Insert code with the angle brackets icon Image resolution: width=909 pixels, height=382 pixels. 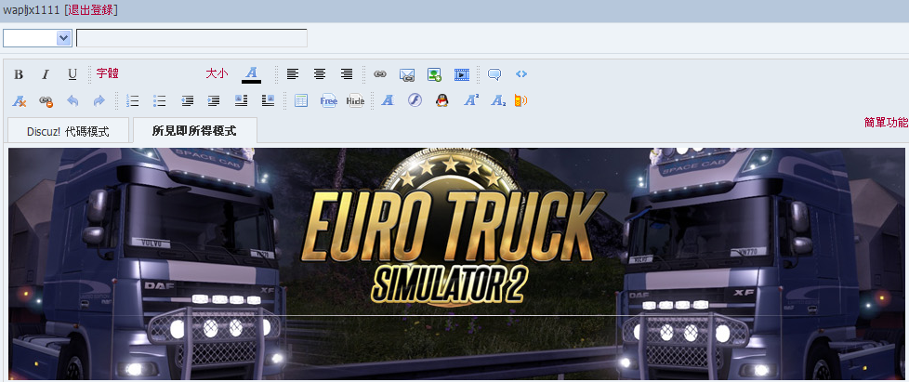point(520,74)
